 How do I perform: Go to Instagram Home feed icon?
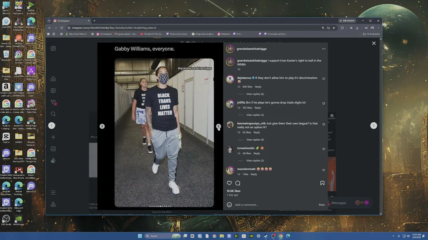[53, 79]
